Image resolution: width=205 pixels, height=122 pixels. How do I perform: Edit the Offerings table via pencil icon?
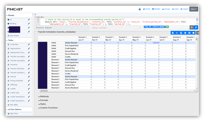[29, 85]
